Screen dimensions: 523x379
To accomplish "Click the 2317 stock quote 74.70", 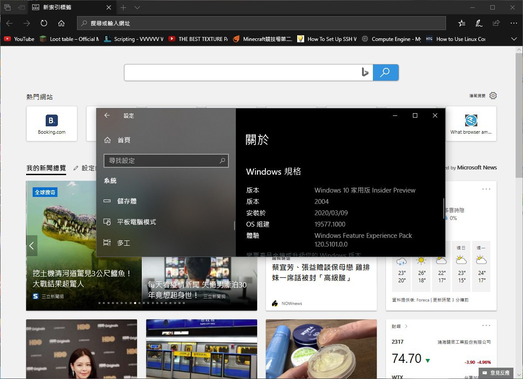I will click(x=406, y=359).
